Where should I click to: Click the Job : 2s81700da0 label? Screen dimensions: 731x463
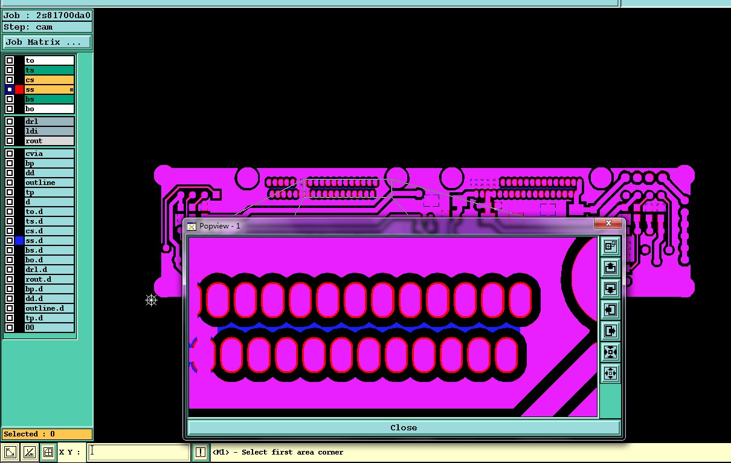(x=47, y=16)
